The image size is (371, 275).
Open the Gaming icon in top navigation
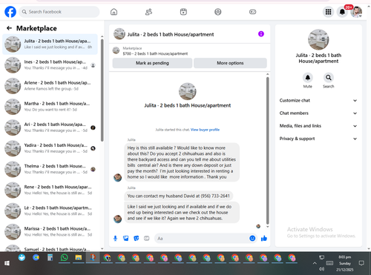(252, 12)
